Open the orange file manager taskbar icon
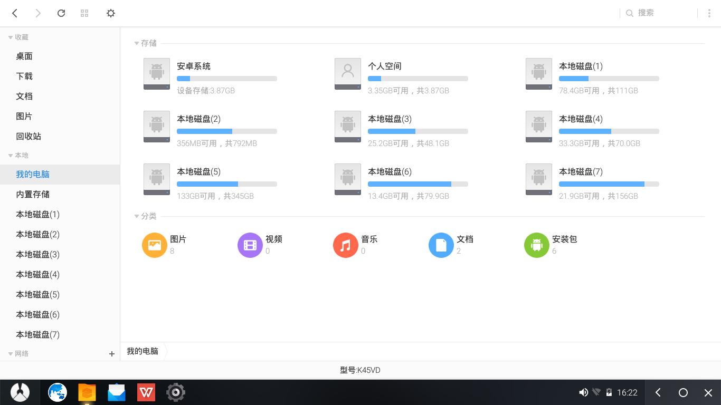This screenshot has width=721, height=405. pos(87,392)
